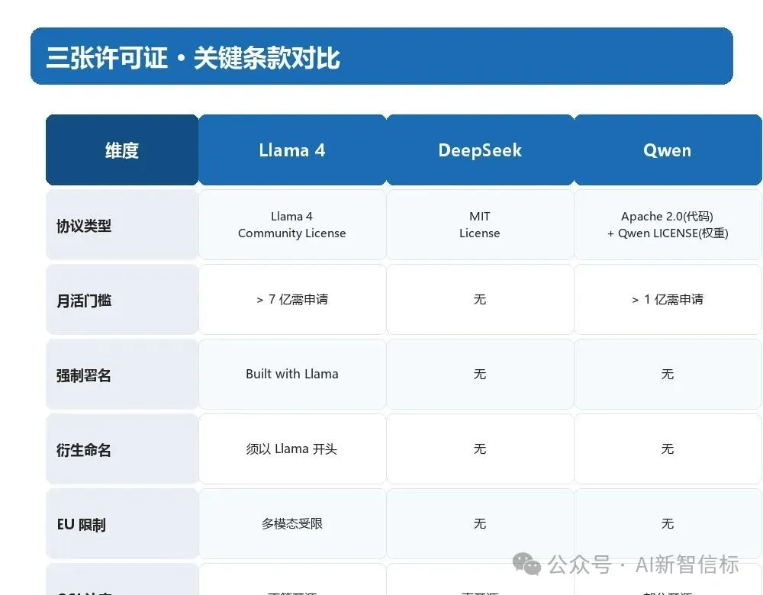
Task: Select the > 1 亿需申请 cell
Action: point(668,300)
